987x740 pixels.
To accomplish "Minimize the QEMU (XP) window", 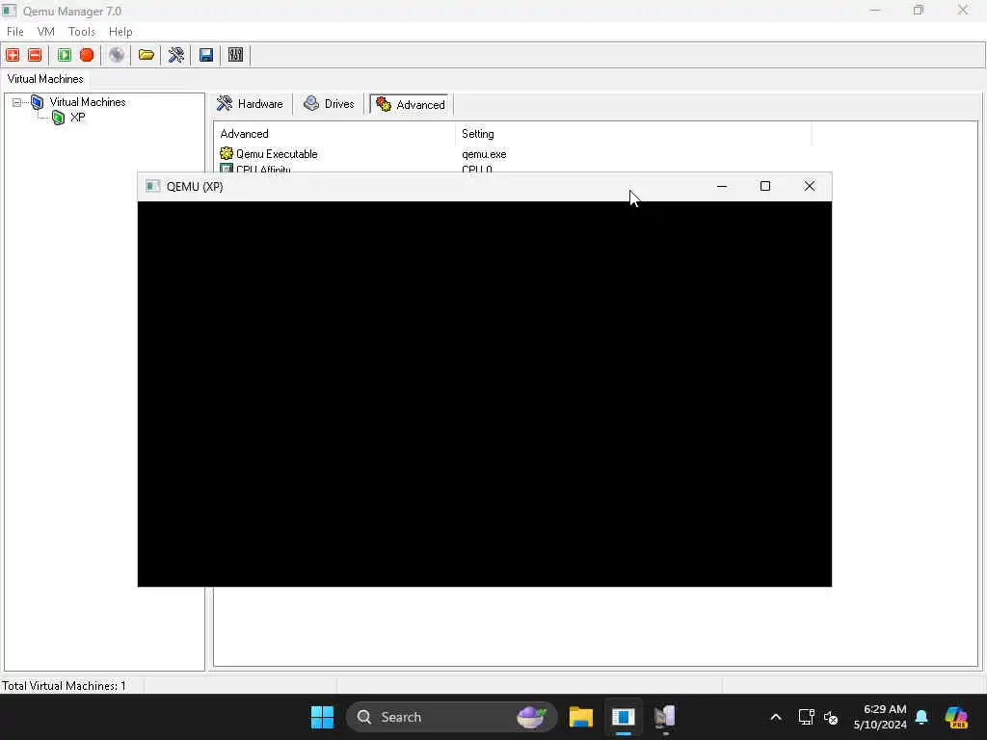I will pyautogui.click(x=722, y=186).
